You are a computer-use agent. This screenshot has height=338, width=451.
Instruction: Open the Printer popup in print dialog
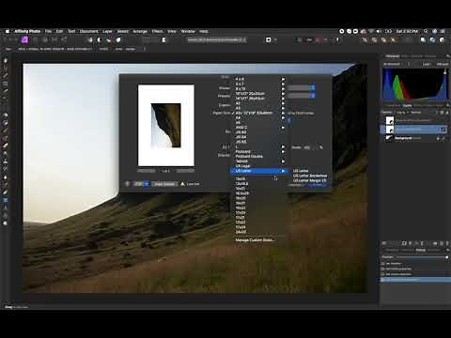pos(302,88)
